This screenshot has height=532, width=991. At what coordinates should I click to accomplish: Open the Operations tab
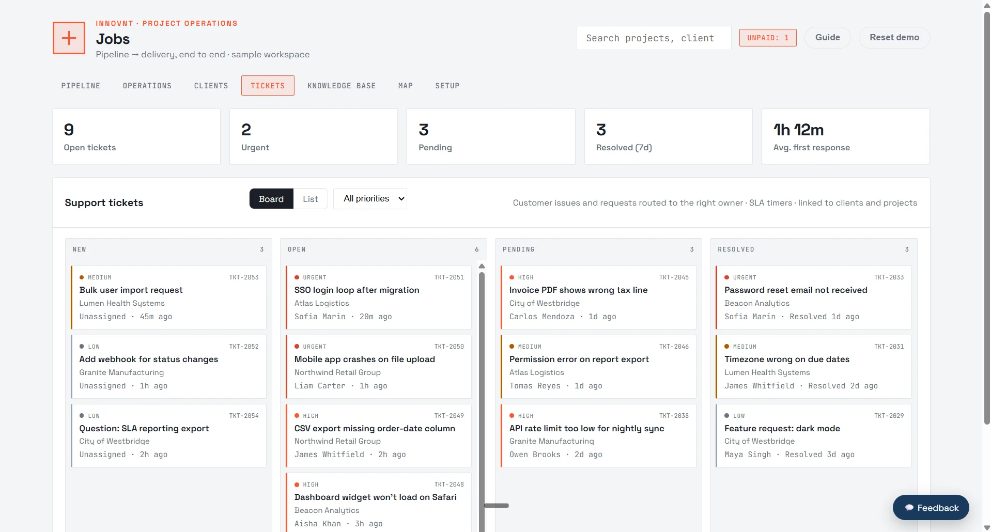pos(147,86)
